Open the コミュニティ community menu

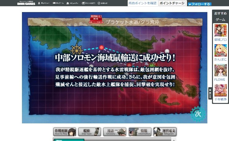click(72, 3)
